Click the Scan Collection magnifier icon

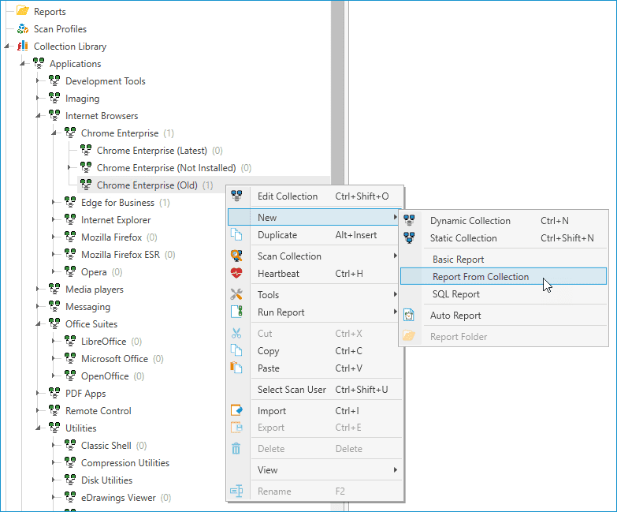(x=236, y=256)
